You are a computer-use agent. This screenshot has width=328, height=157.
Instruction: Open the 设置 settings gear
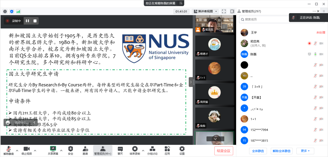[182, 150]
